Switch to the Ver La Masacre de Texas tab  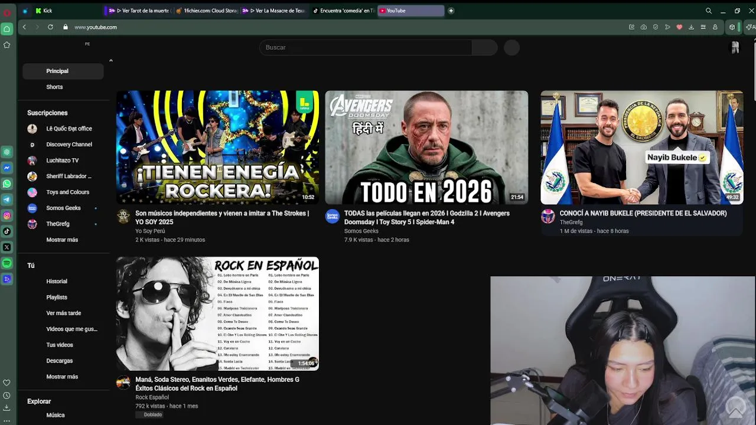click(x=273, y=11)
